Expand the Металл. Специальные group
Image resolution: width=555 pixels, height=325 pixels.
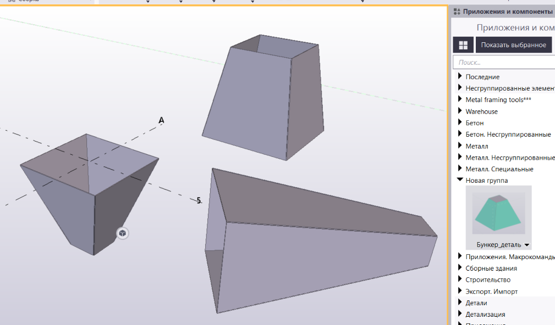click(x=460, y=169)
